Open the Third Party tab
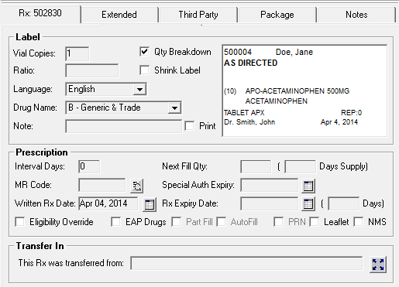 click(x=198, y=15)
